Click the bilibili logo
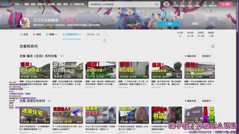This screenshot has width=239, height=134. point(7,4)
